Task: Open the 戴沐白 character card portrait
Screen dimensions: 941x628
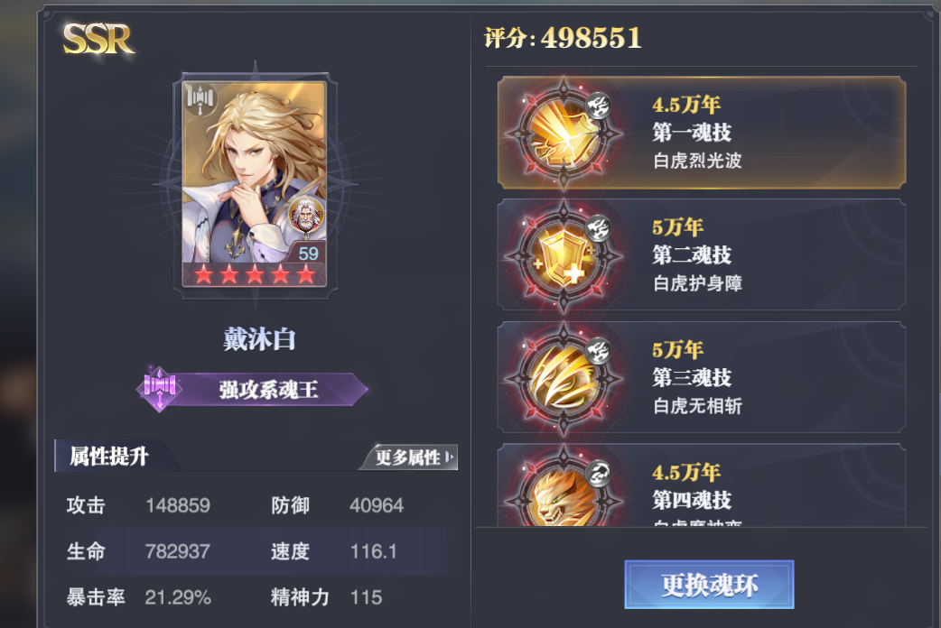Action: [x=255, y=184]
